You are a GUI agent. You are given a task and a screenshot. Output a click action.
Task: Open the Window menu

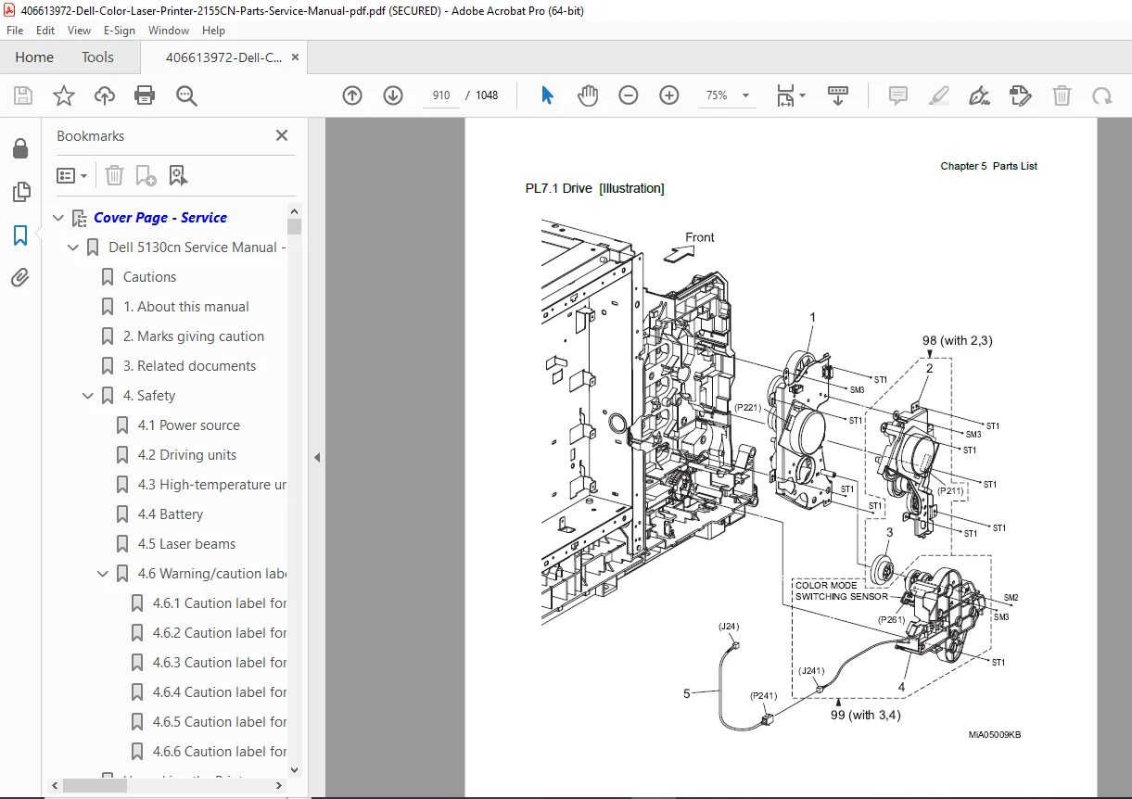tap(169, 30)
